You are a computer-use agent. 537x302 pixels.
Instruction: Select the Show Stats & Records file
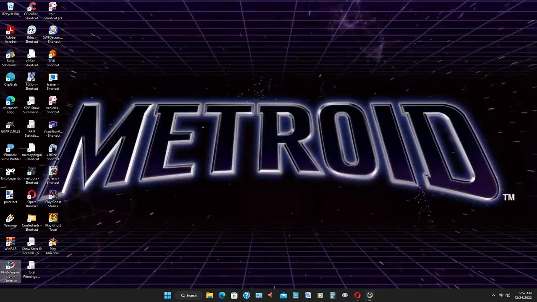coord(31,246)
